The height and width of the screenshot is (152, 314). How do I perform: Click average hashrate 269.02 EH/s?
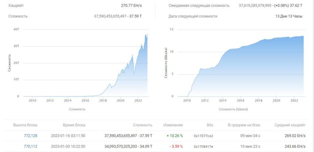[295, 136]
